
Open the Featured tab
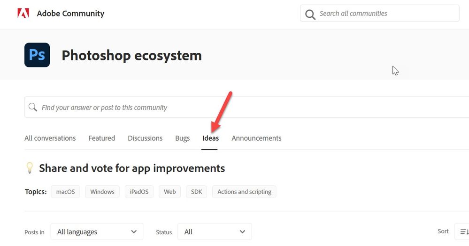pyautogui.click(x=101, y=138)
